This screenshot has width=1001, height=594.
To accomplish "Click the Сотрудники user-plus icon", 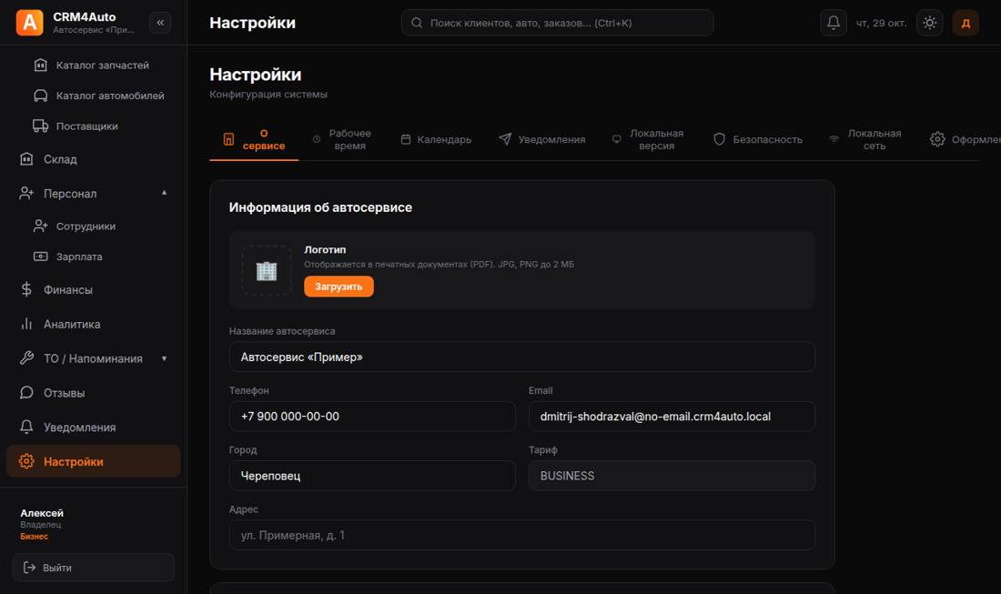I will (40, 226).
